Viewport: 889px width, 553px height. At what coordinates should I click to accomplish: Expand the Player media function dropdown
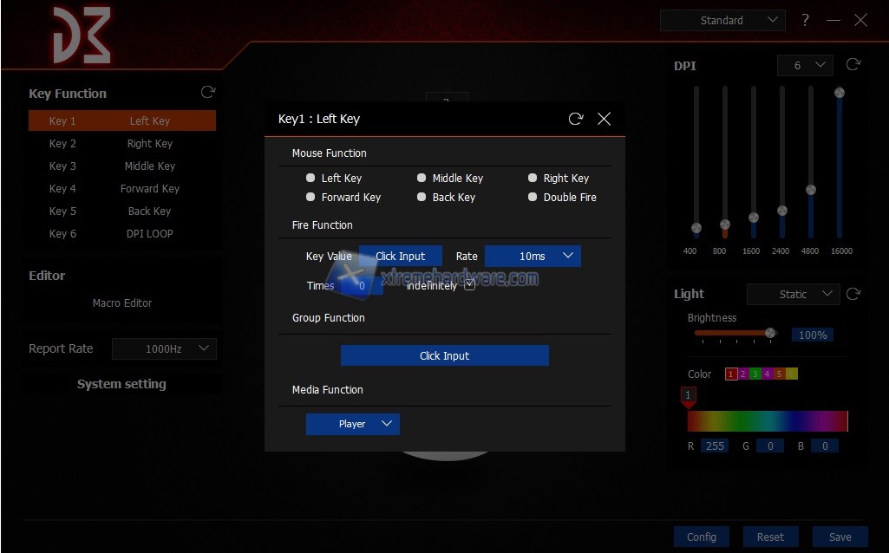click(x=352, y=424)
